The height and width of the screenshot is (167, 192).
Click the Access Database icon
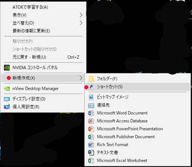click(91, 121)
